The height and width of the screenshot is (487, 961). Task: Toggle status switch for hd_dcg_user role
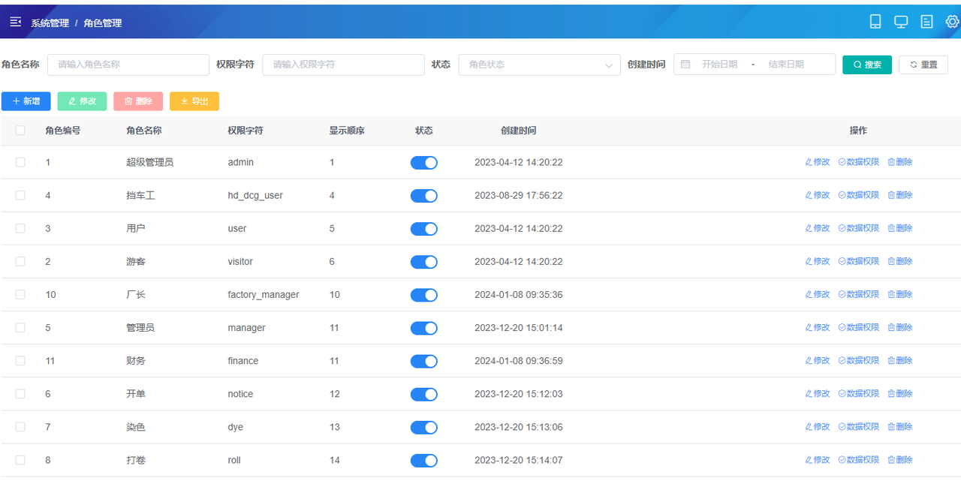pos(424,196)
